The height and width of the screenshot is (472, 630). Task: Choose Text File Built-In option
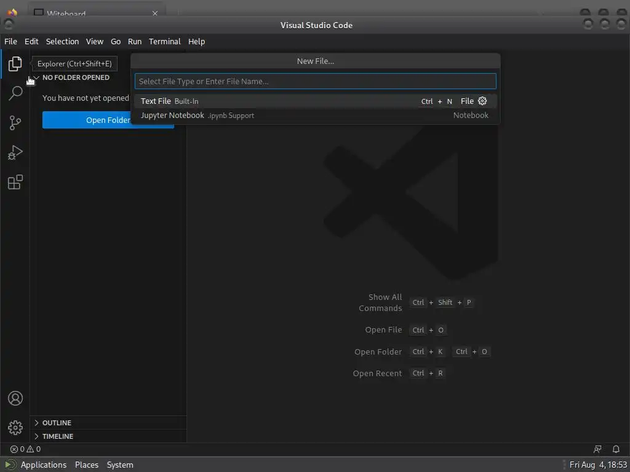[x=316, y=101]
